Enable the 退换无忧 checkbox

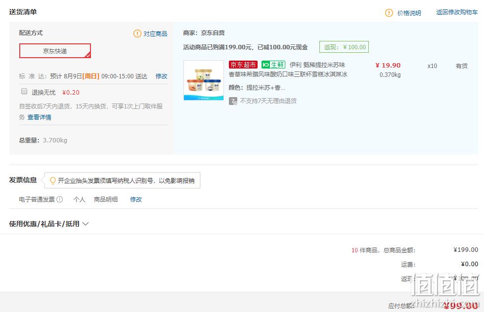[24, 91]
